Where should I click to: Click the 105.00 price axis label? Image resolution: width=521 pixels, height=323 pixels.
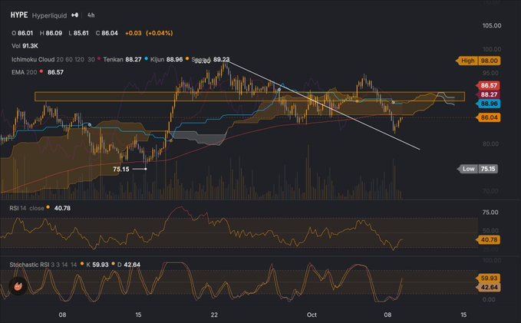[492, 25]
